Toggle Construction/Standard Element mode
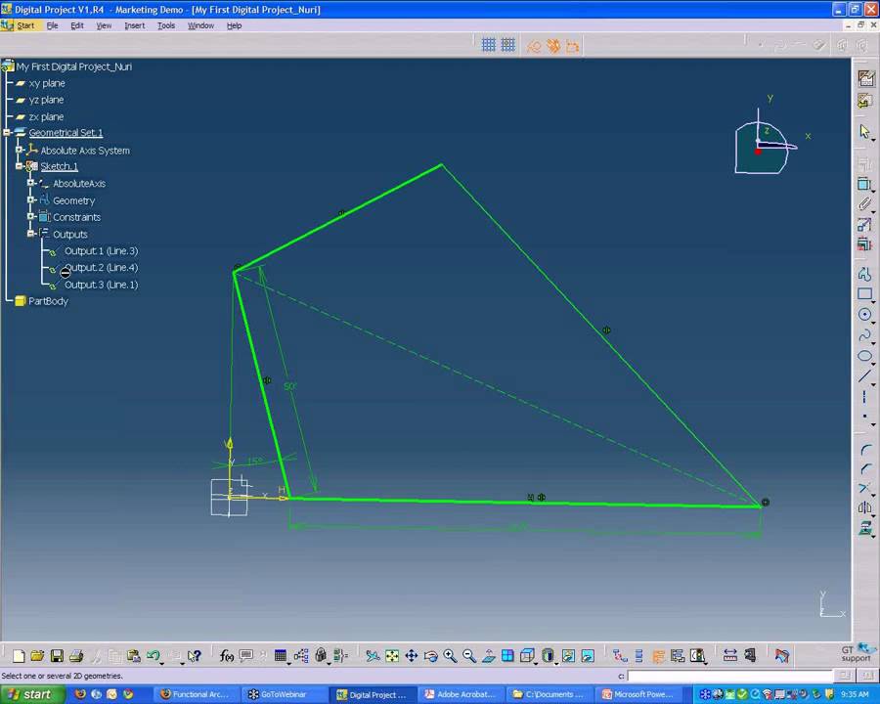The width and height of the screenshot is (880, 704). coord(534,46)
